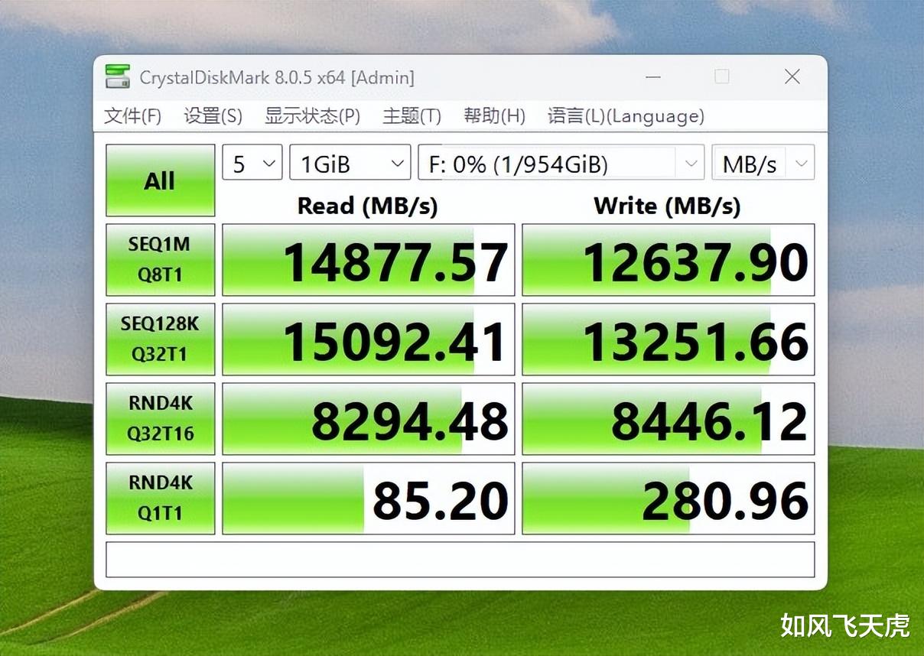Open the 帮助(H) menu
The image size is (924, 656).
(x=494, y=116)
